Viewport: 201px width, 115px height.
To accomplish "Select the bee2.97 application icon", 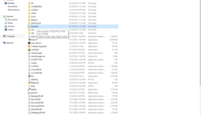I will coord(29,40).
